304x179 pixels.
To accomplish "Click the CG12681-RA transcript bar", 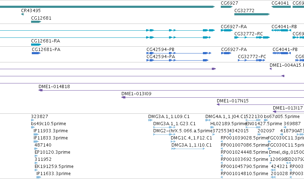I will point(36,45).
